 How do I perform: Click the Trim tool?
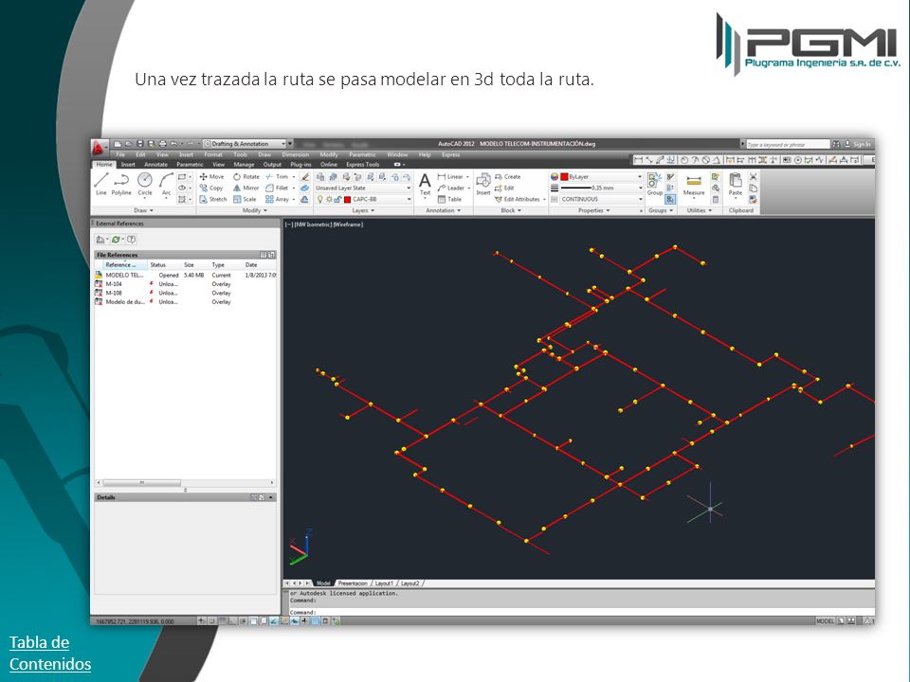tap(277, 176)
